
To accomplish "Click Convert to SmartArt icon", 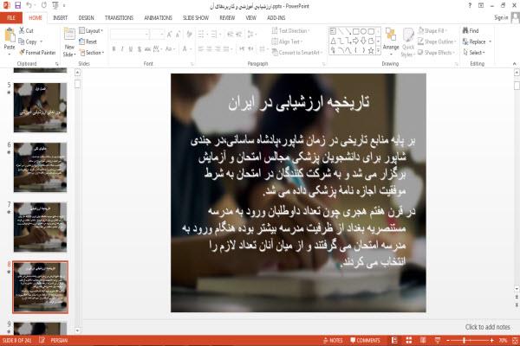I will (275, 52).
